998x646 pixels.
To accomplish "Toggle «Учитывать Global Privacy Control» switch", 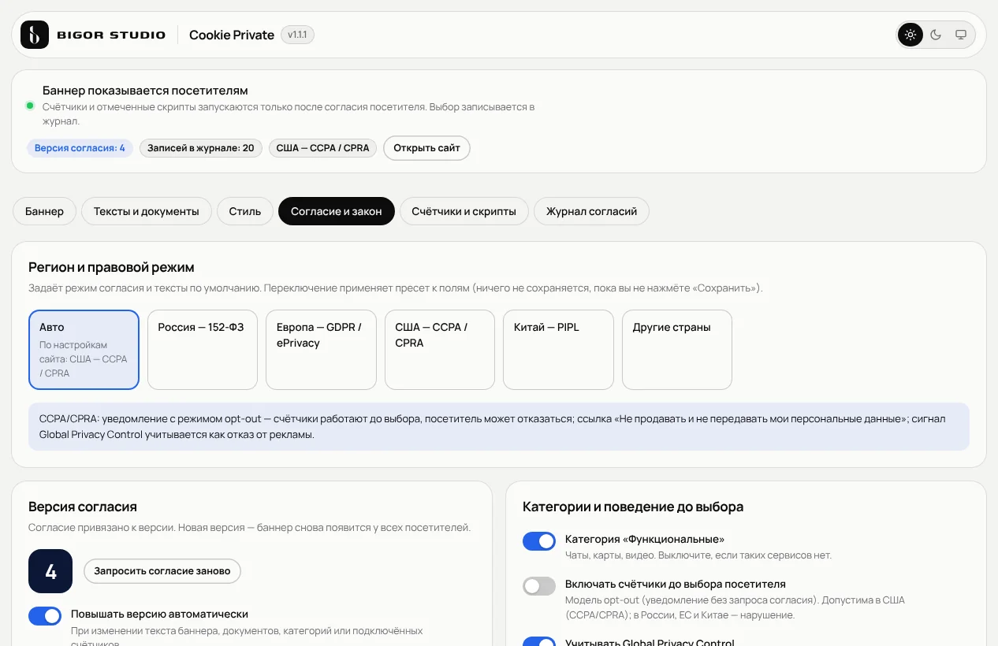I will click(x=539, y=641).
